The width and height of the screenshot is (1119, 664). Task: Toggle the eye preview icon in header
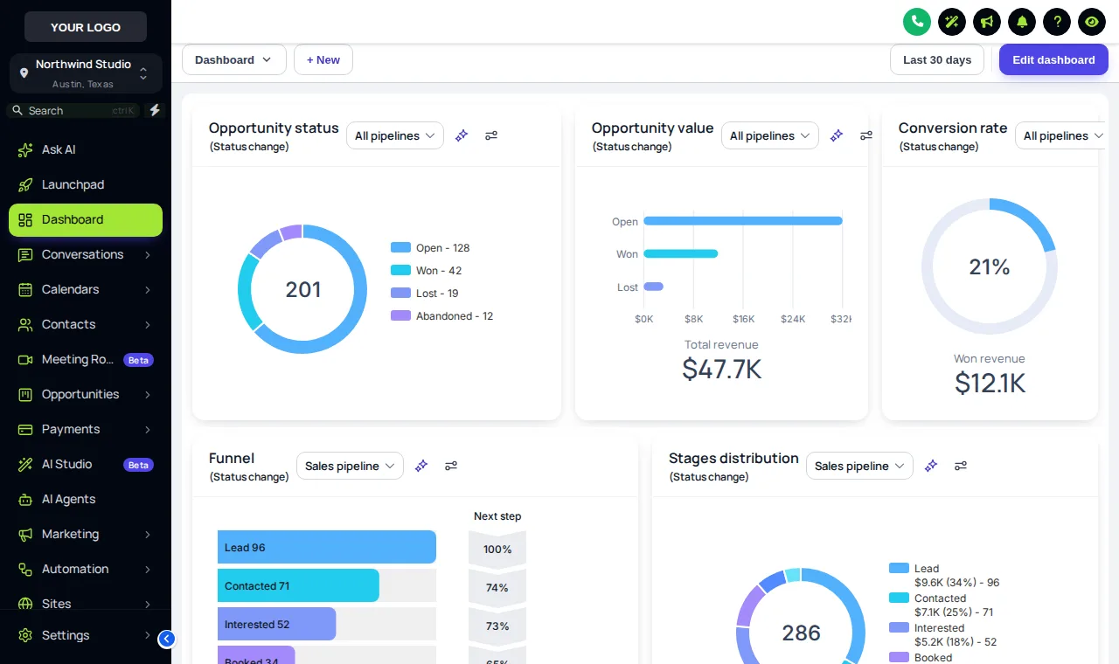(1092, 22)
